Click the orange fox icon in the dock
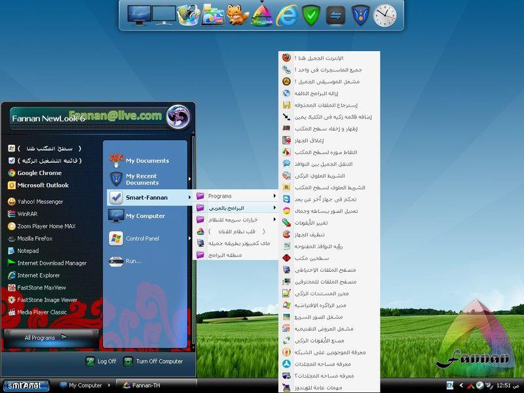This screenshot has width=524, height=393. click(237, 15)
